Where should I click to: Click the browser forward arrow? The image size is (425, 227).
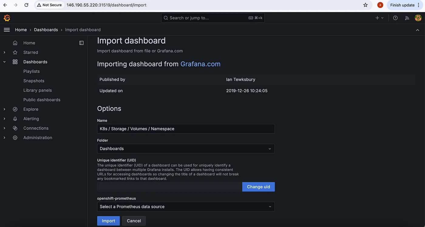tap(15, 5)
